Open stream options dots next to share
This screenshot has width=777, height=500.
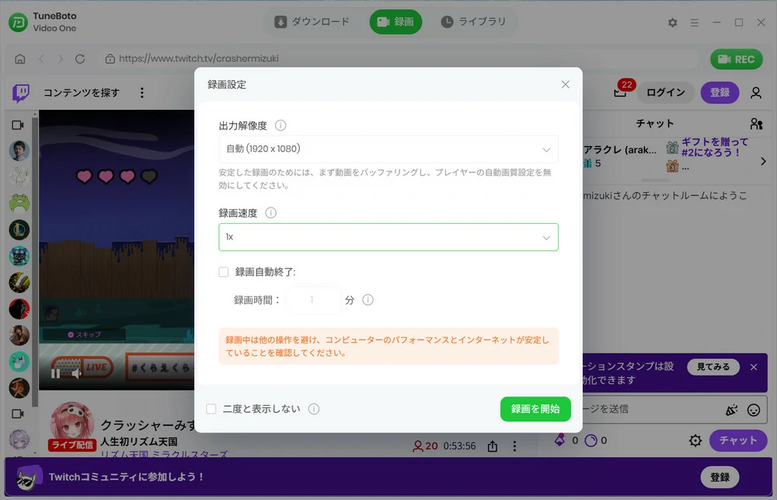[514, 446]
